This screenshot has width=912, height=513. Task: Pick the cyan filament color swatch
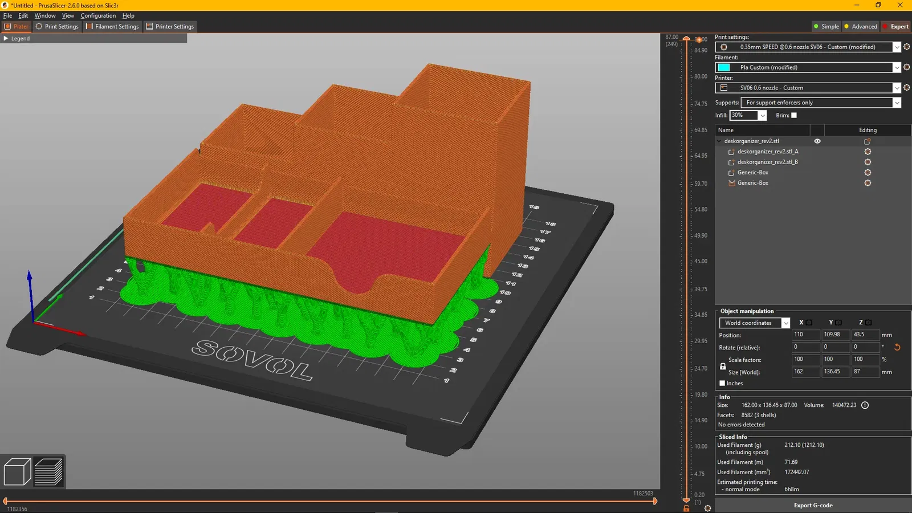pos(724,68)
